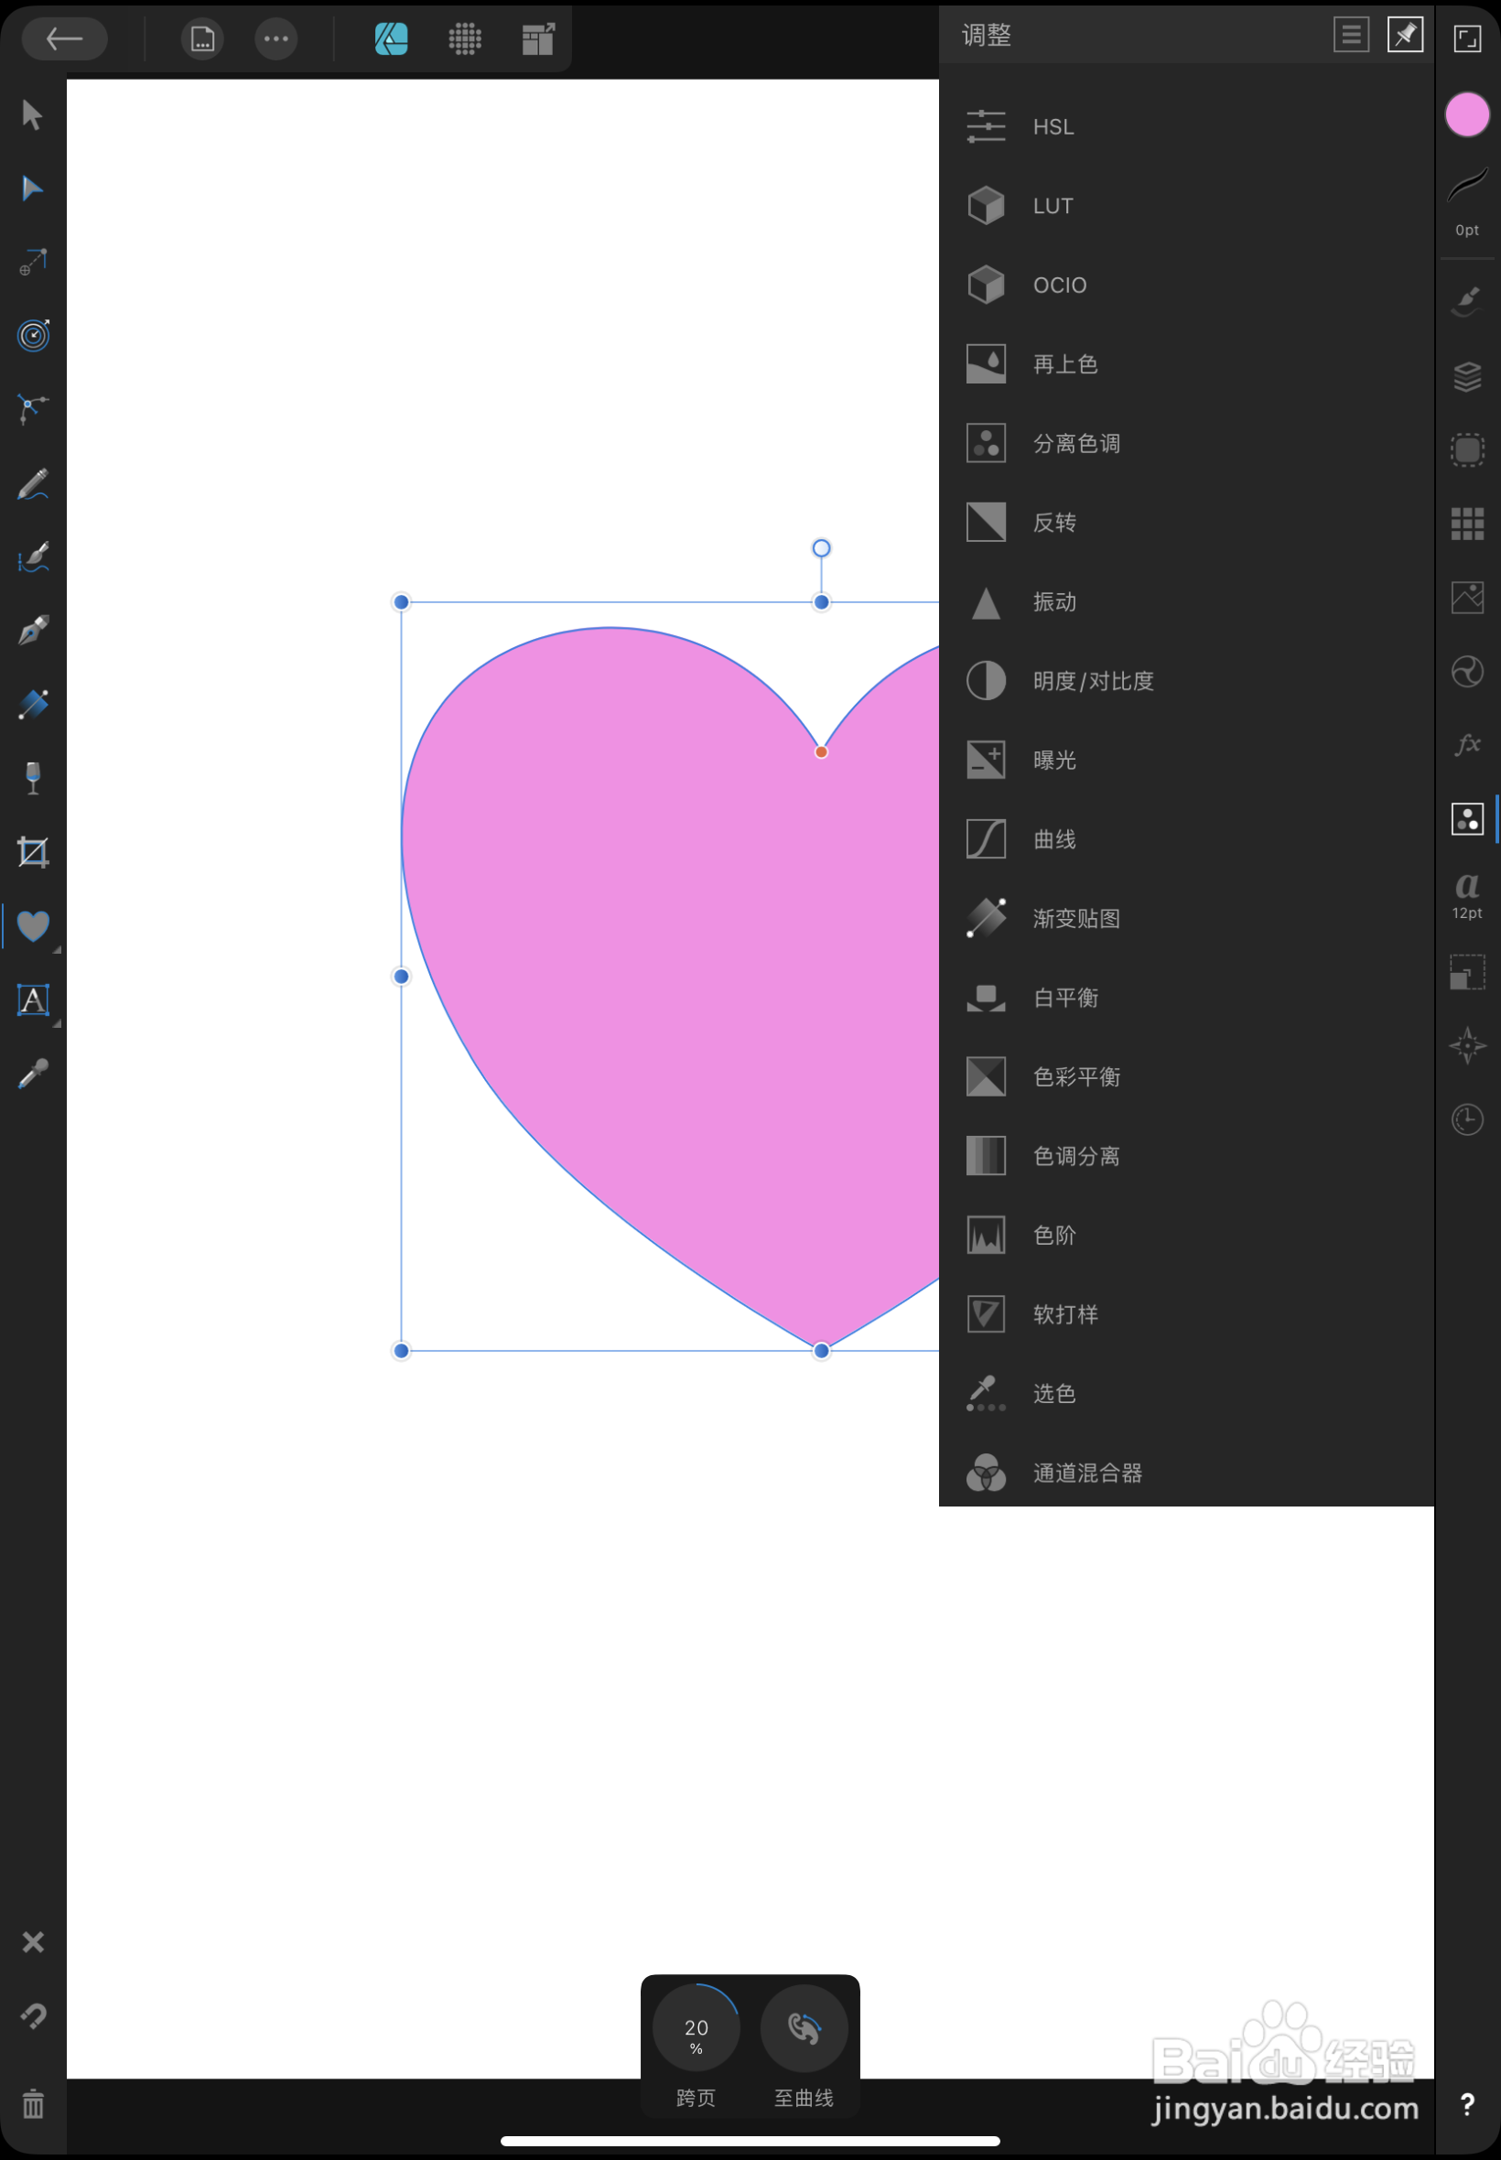The image size is (1501, 2160).
Task: Open the adjustment panel list menu
Action: pos(1351,35)
